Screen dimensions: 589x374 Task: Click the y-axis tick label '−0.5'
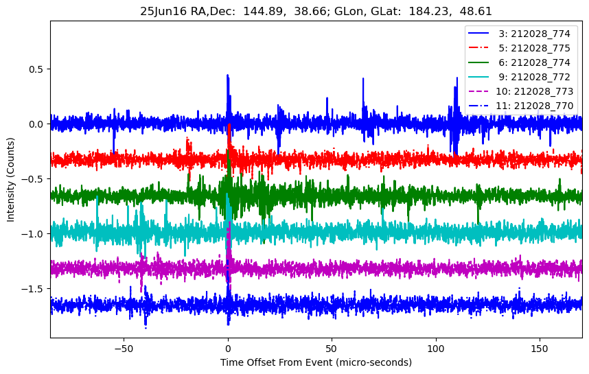click(x=33, y=179)
